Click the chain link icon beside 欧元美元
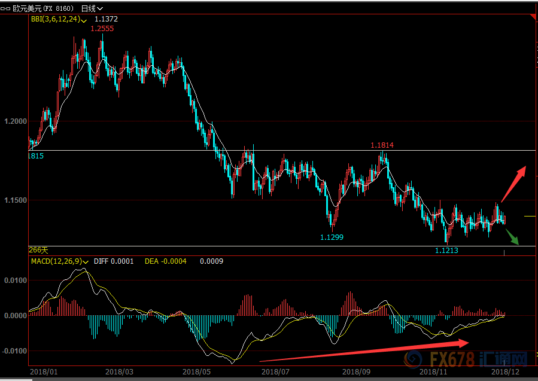The image size is (538, 381). (5, 8)
